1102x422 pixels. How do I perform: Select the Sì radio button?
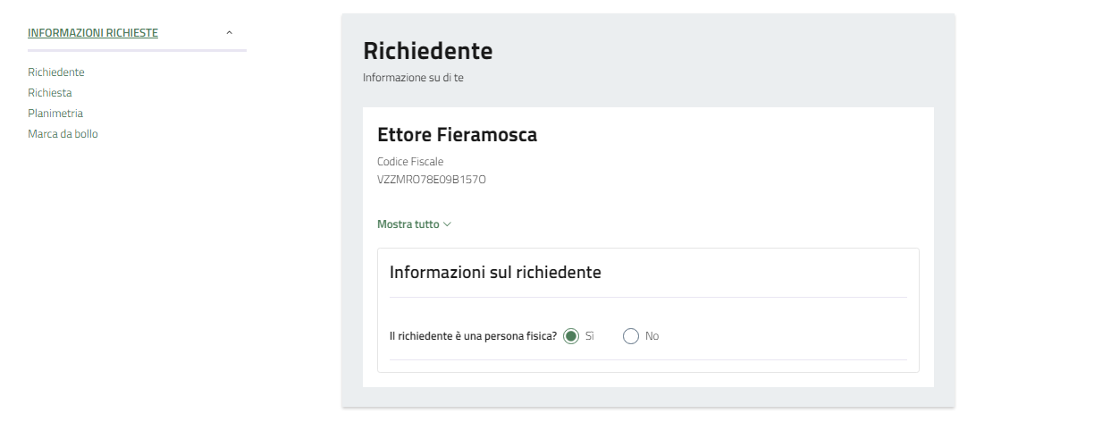click(571, 336)
